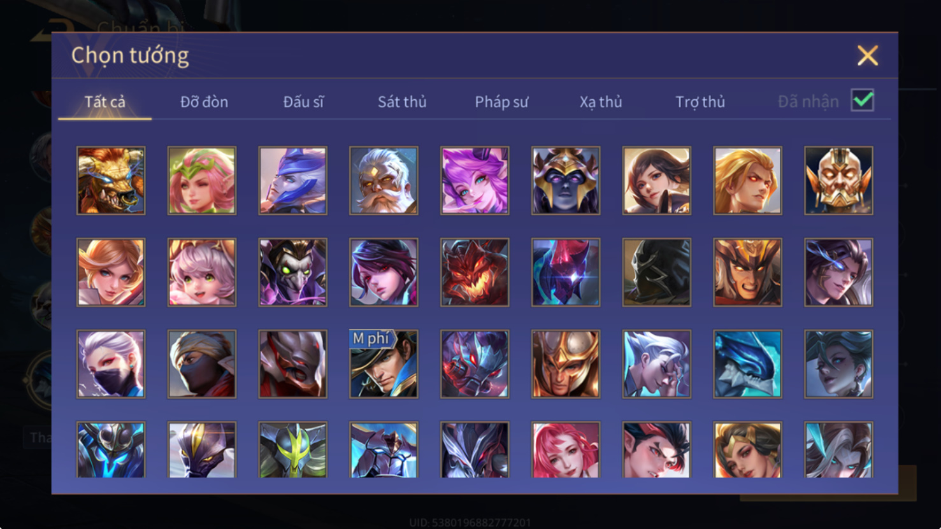Pick the green-eyed dark joker hero
Viewport: 941px width, 529px height.
293,272
